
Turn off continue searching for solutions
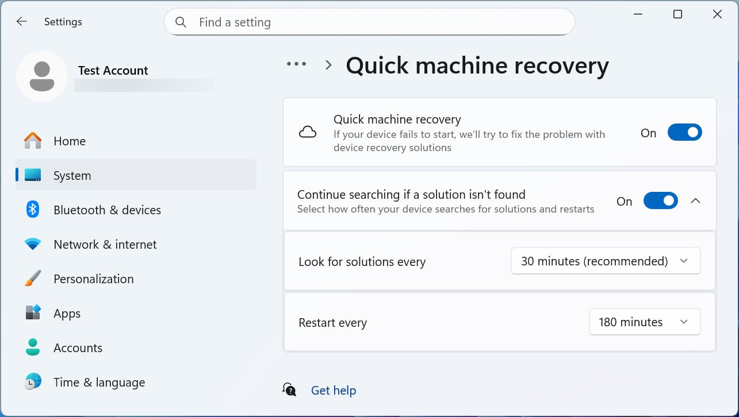click(x=660, y=200)
